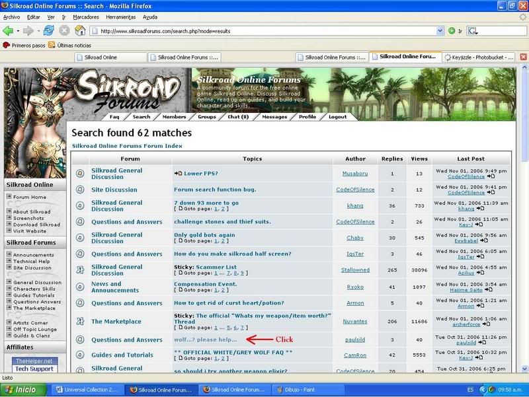Click the latest post icon in Lower FPS row
Viewport: 529px width, 397px height.
click(x=491, y=176)
